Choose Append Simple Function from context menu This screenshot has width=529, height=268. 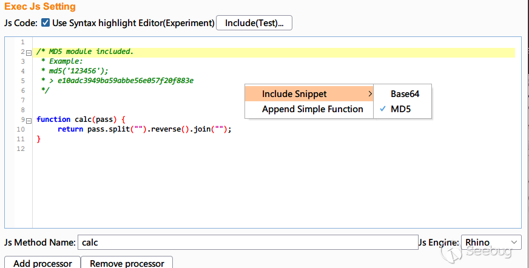click(312, 109)
